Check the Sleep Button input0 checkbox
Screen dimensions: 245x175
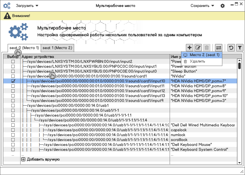point(13,71)
